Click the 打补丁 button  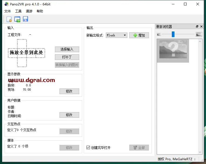tap(67, 57)
